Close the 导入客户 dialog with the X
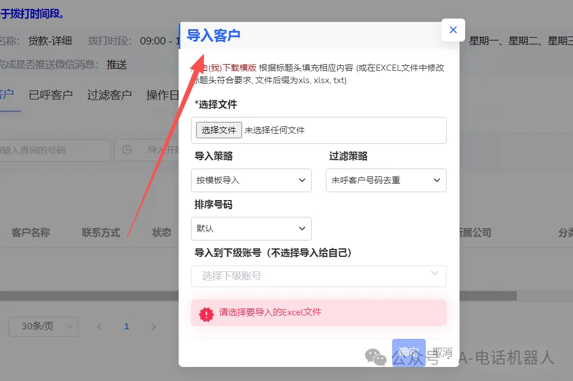Viewport: 573px width, 381px height. coord(453,30)
